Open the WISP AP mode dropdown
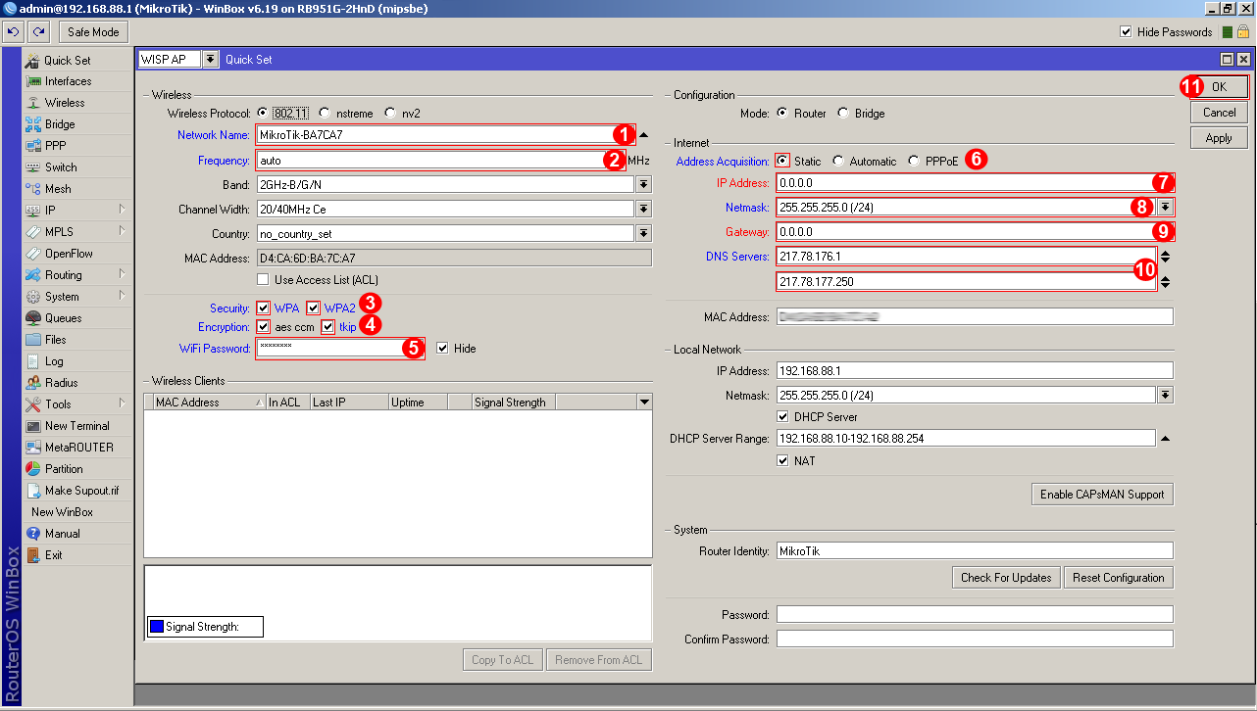The width and height of the screenshot is (1257, 711). coord(210,60)
